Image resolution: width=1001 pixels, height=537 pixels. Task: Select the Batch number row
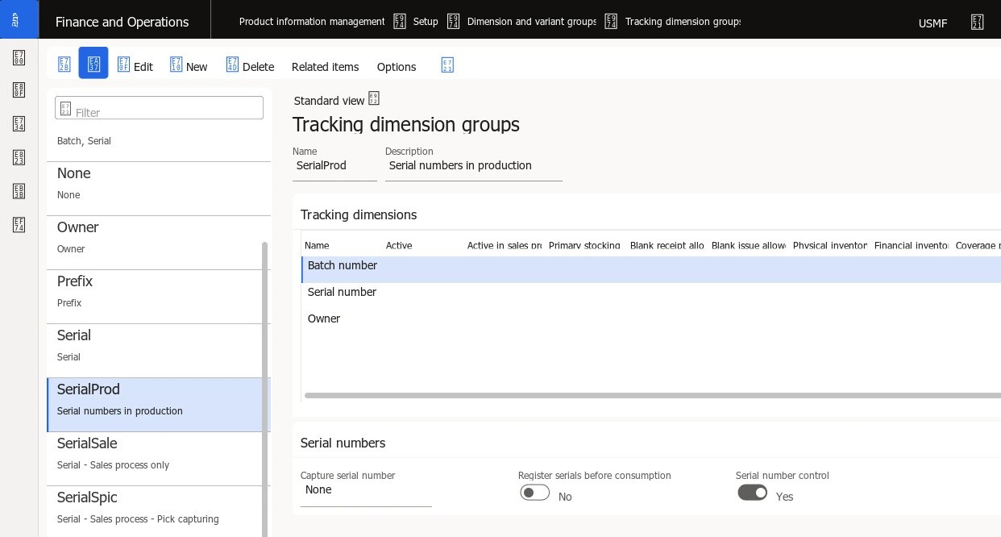pos(651,269)
